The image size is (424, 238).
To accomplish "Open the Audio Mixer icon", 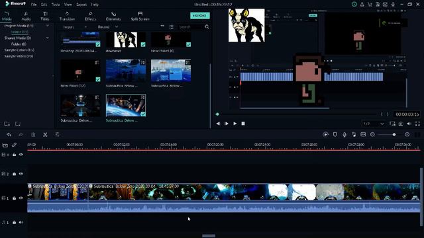I will click(x=354, y=134).
